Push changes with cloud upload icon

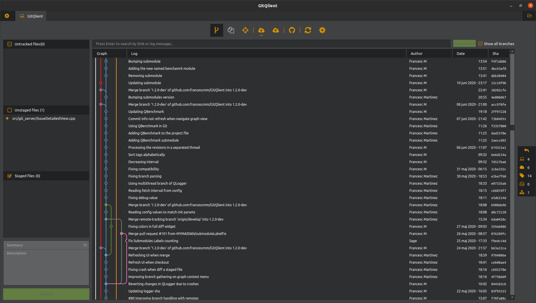pyautogui.click(x=276, y=30)
